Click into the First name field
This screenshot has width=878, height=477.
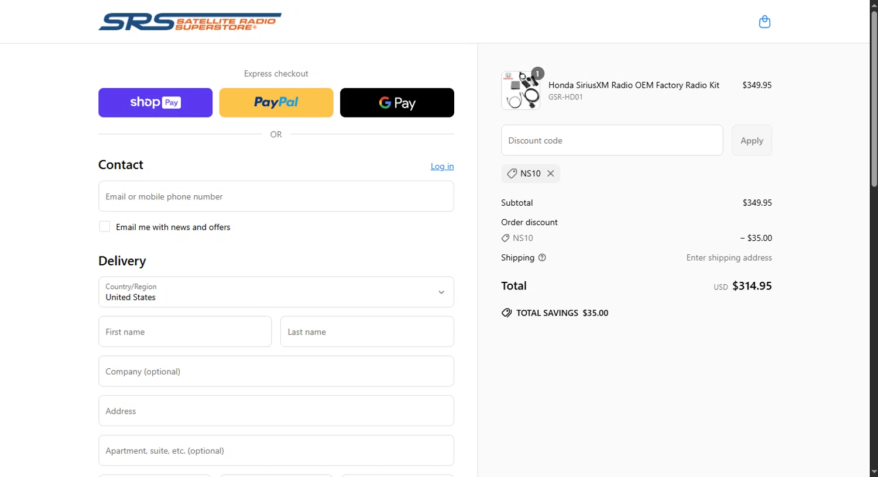pos(185,331)
